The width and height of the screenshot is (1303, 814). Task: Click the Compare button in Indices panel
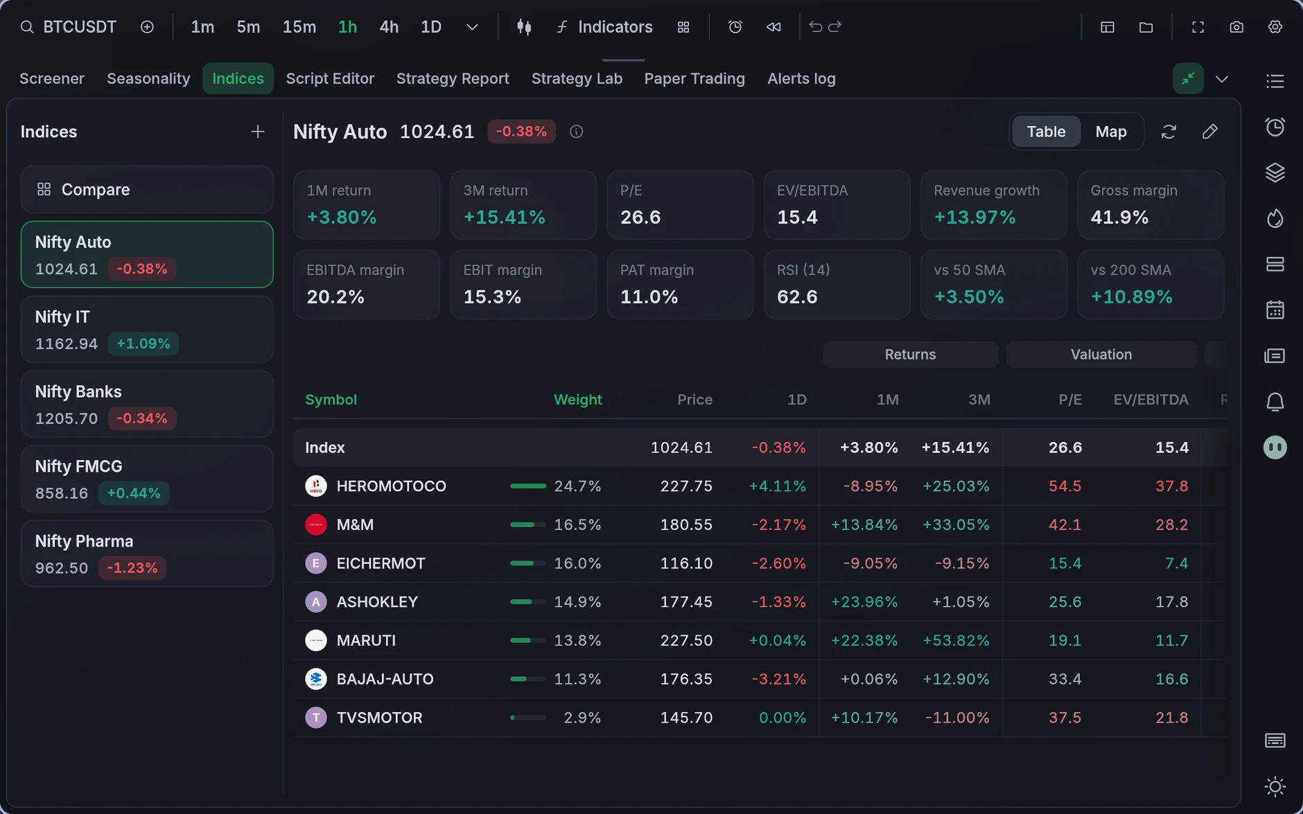point(147,189)
